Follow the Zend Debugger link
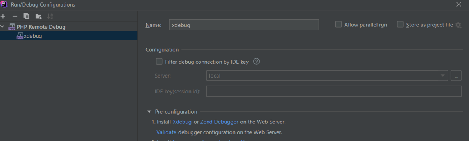Screen dimensions: 469x141 [219, 122]
